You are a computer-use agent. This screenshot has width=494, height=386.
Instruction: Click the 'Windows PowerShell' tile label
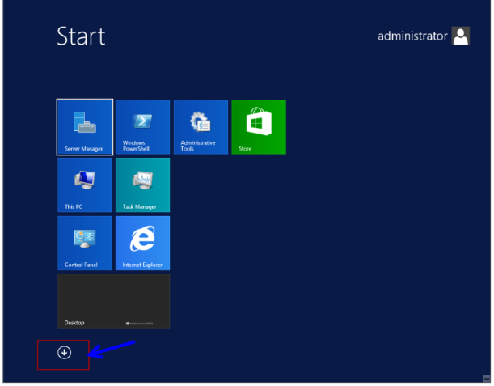134,146
